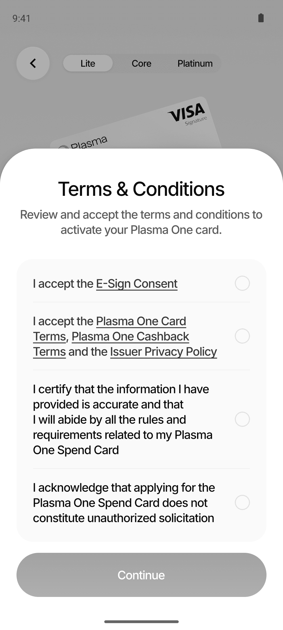Screen dimensions: 283x630
Task: Check the information accuracy certification circle
Action: point(242,419)
